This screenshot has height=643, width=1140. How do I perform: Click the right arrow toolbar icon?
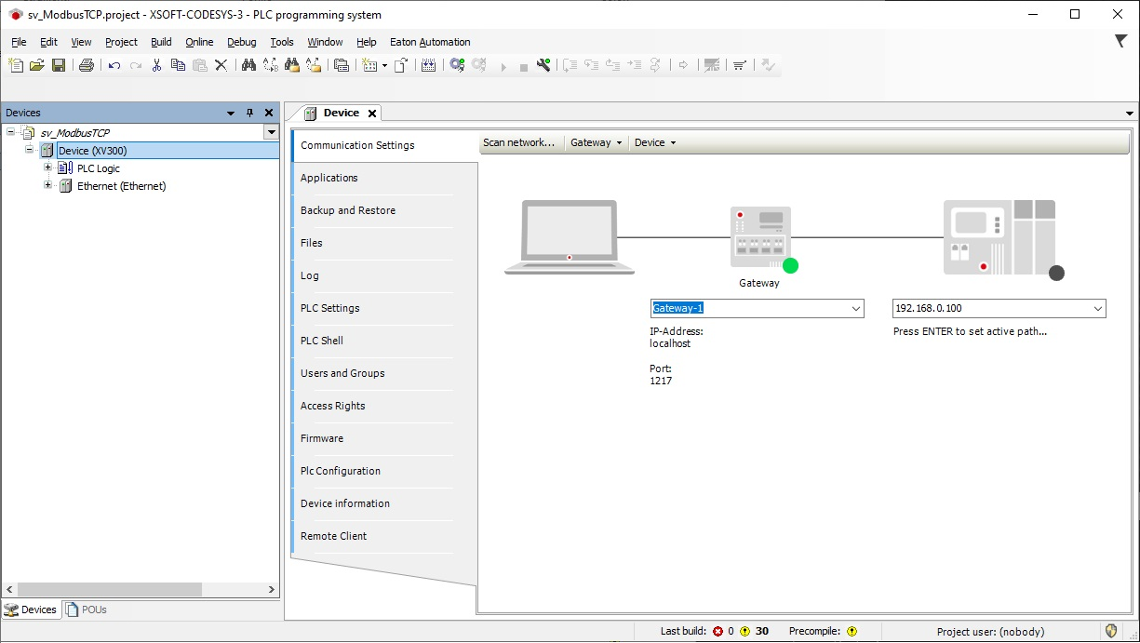[x=683, y=65]
